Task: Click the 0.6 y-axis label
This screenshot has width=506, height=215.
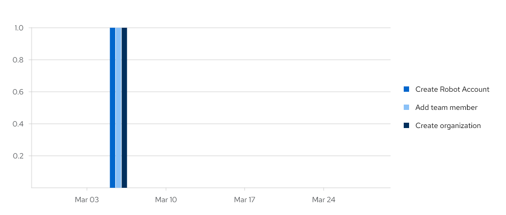Action: point(19,92)
